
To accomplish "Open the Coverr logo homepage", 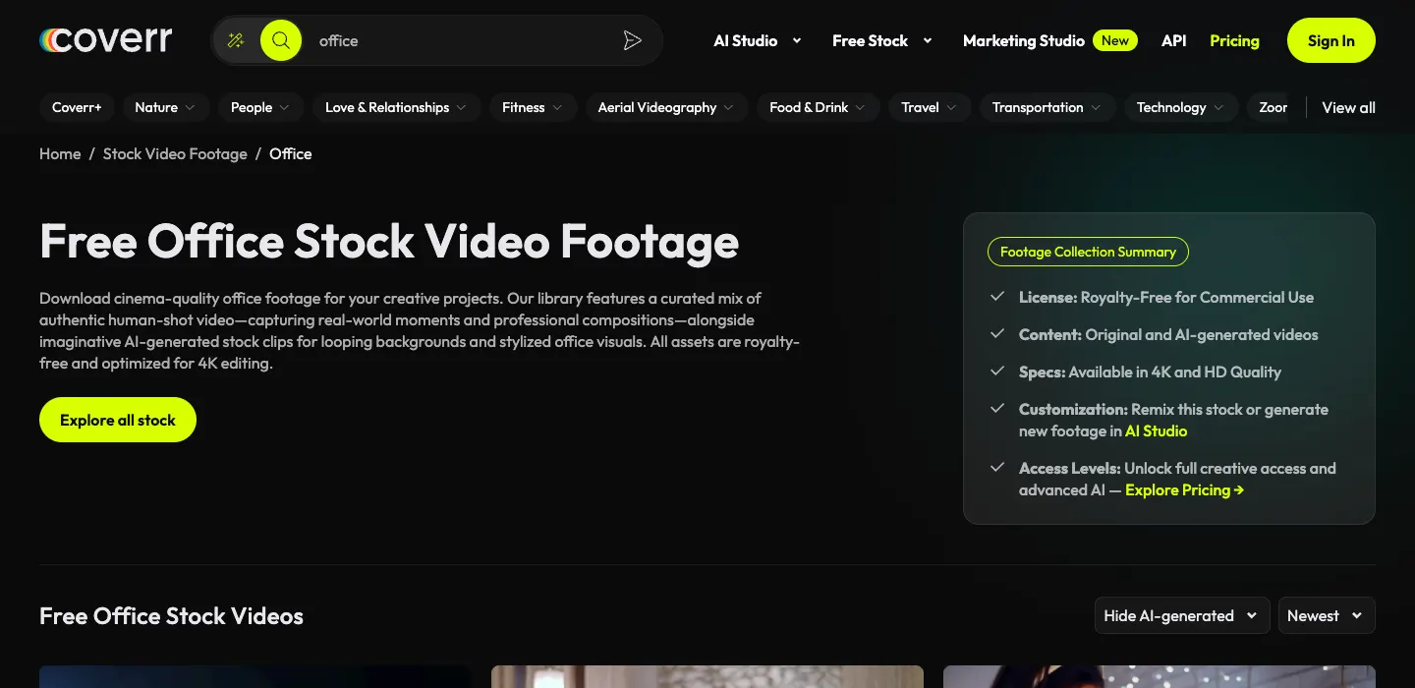I will click(106, 40).
